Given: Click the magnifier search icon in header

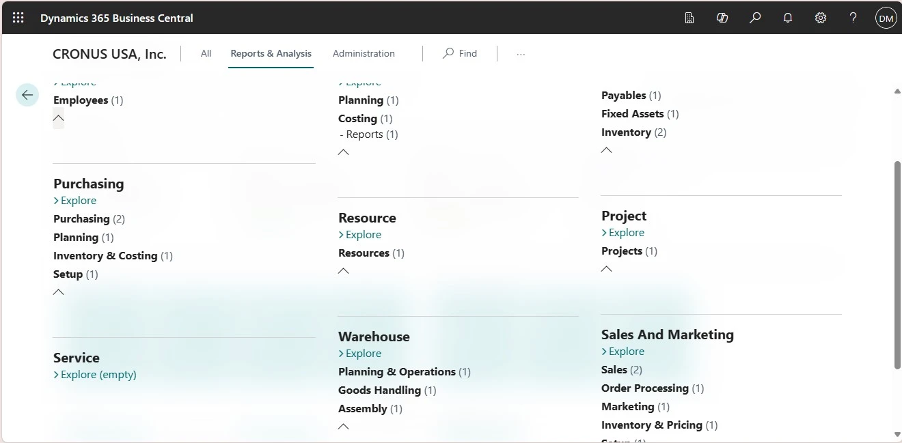Looking at the screenshot, I should [755, 18].
